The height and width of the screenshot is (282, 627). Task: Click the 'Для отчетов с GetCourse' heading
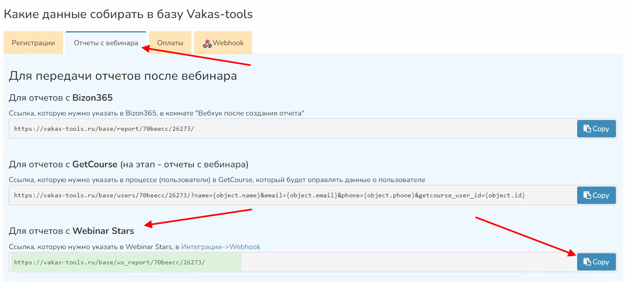[128, 164]
